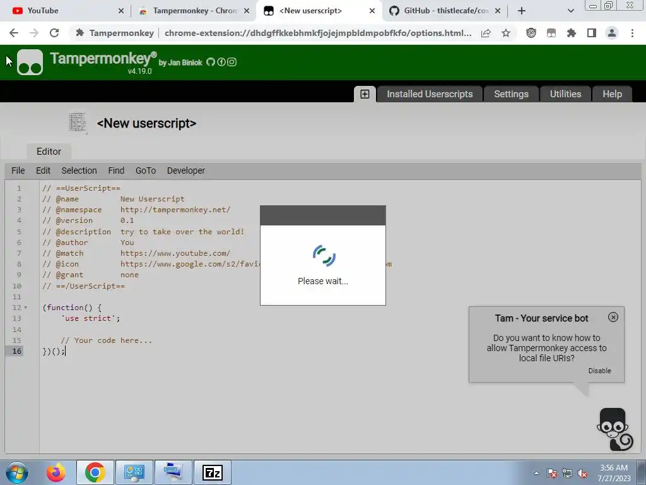646x485 pixels.
Task: Open the Chrome profile avatar
Action: click(612, 33)
